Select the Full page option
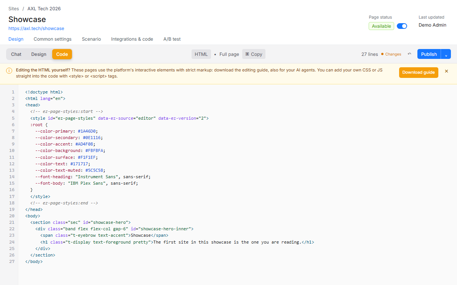This screenshot has width=457, height=285. coord(229,54)
